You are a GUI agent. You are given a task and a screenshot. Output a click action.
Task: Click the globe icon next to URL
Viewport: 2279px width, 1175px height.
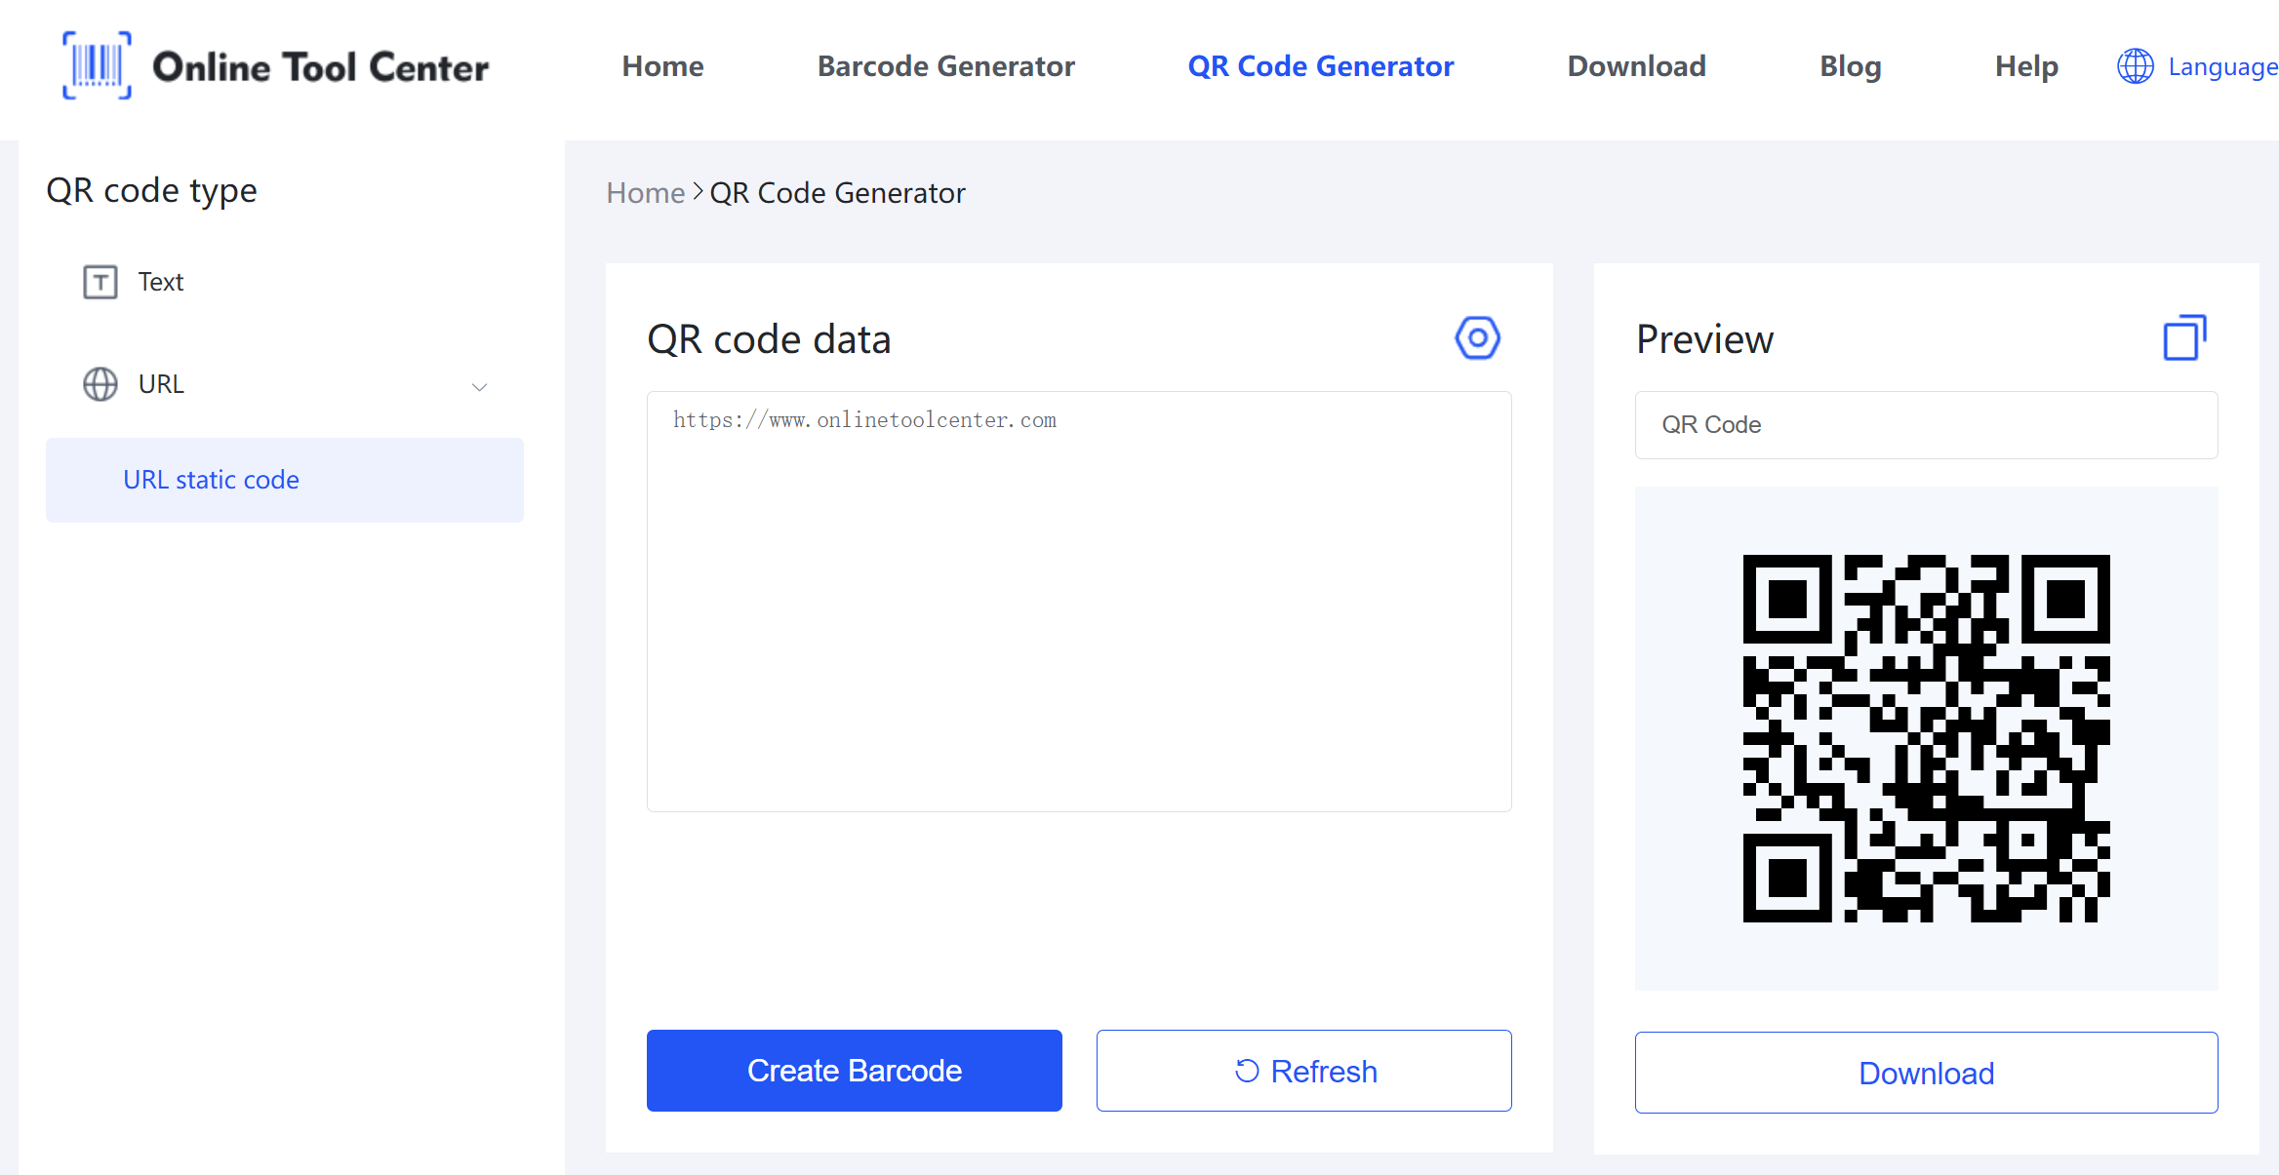pos(100,383)
